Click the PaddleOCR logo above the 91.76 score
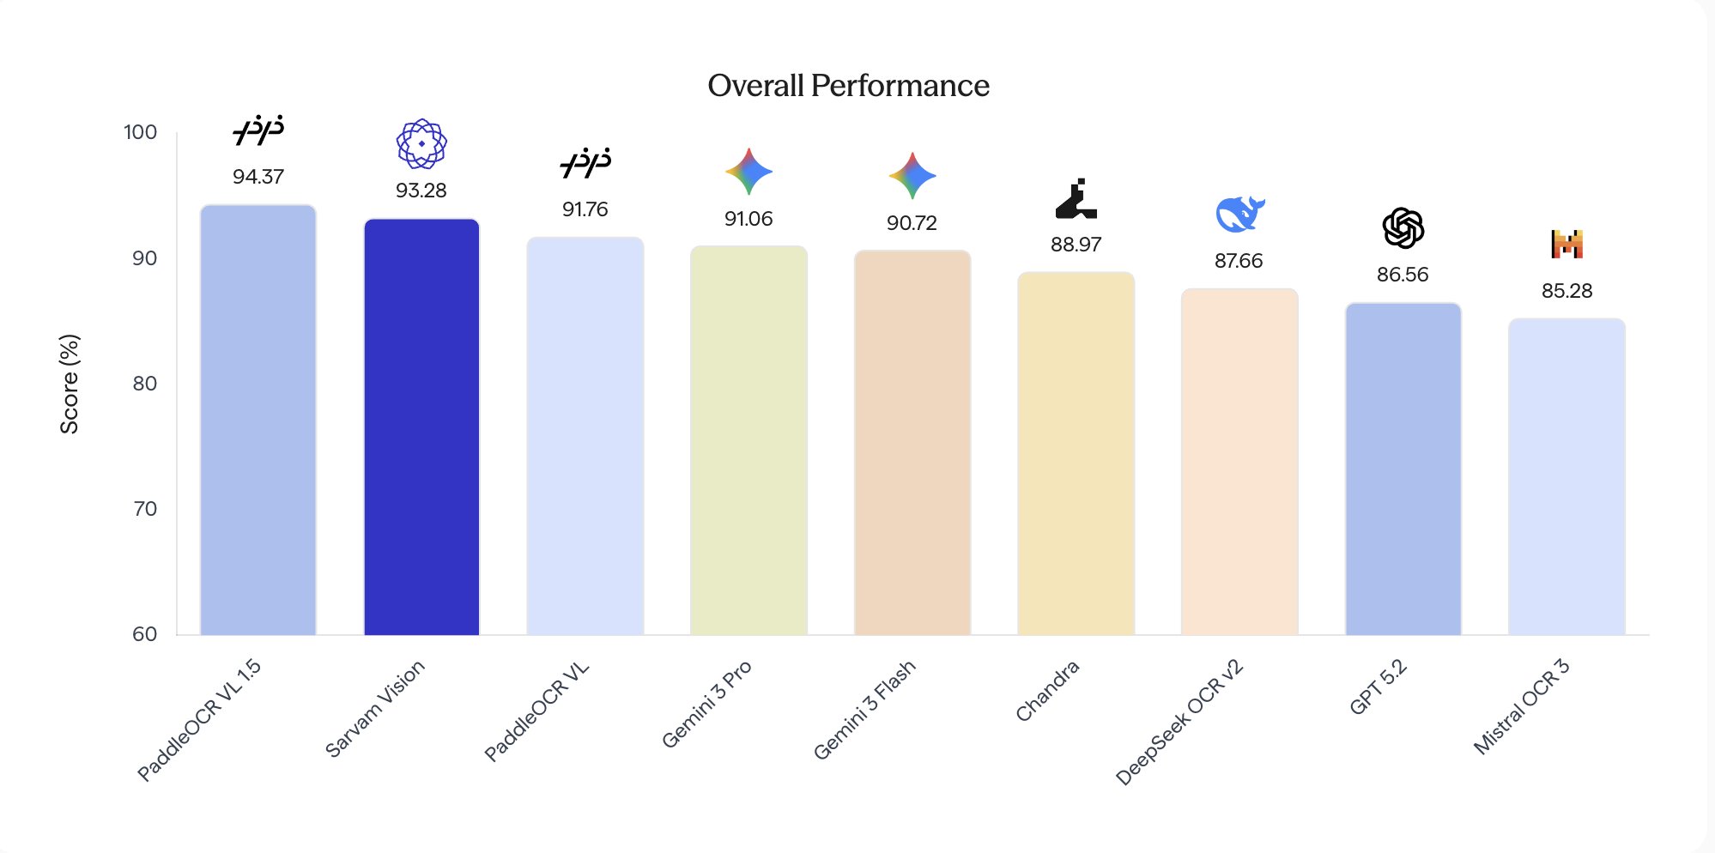 click(x=585, y=162)
